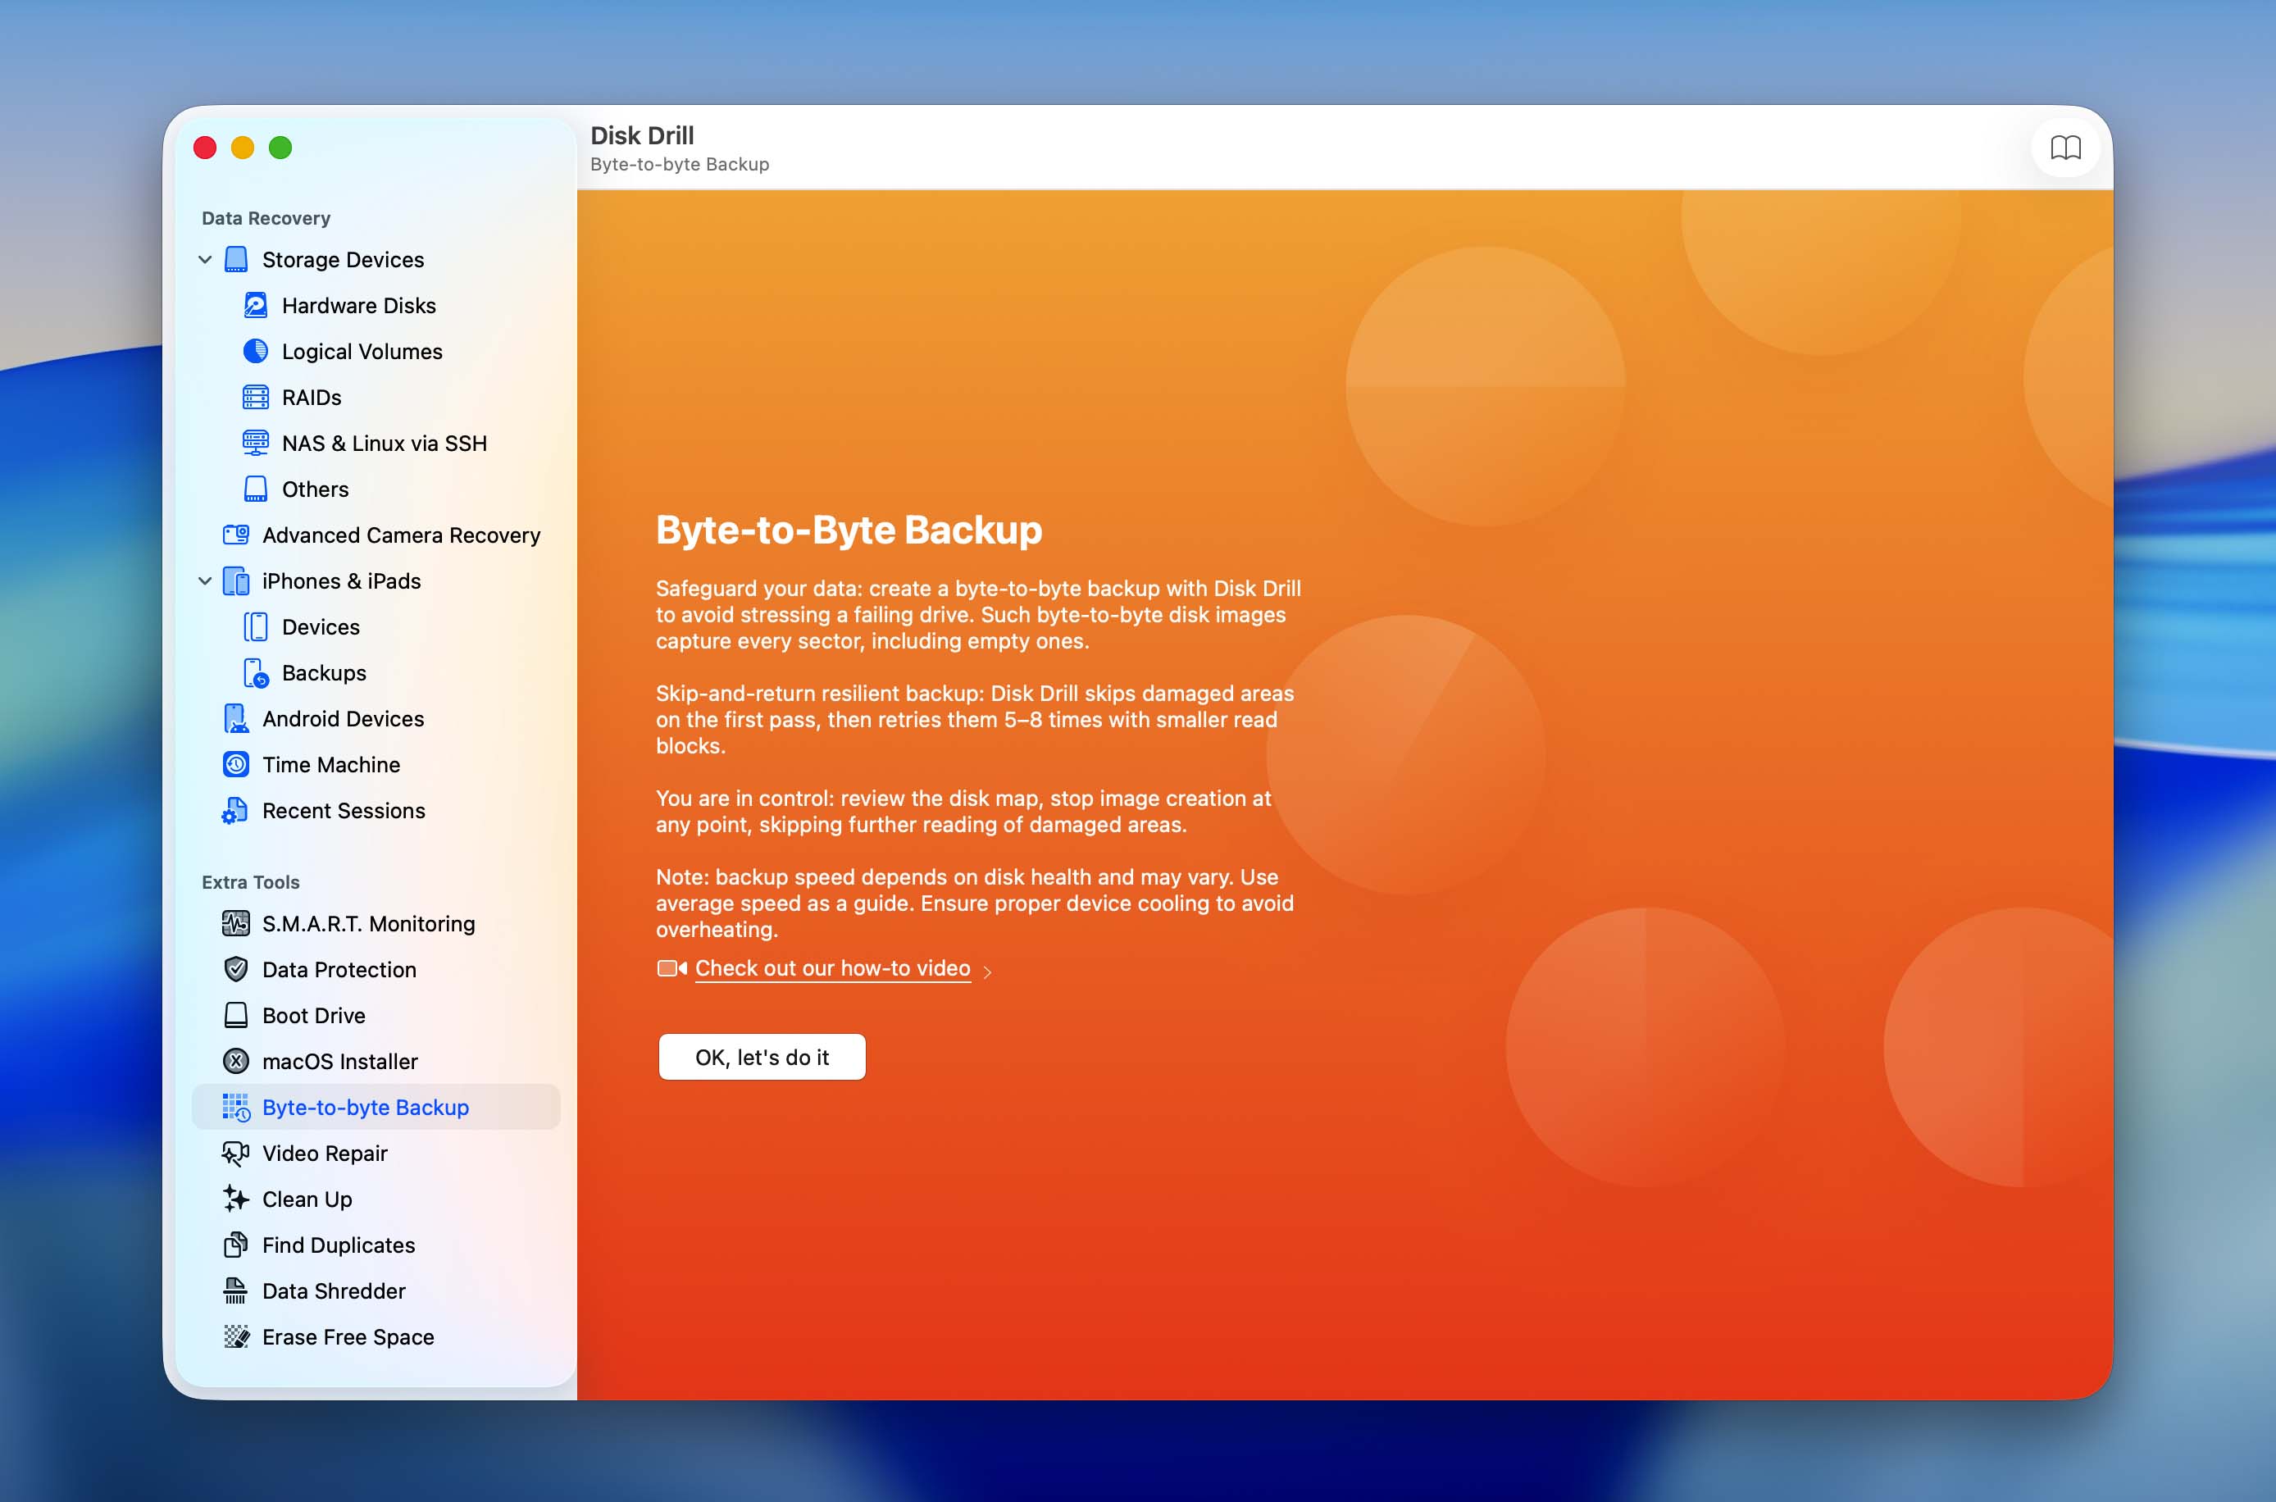Click the Byte-to-byte Backup grid icon
Viewport: 2276px width, 1502px height.
pyautogui.click(x=235, y=1108)
